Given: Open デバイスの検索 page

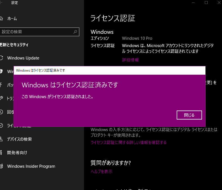Looking at the screenshot, I should (19, 139).
